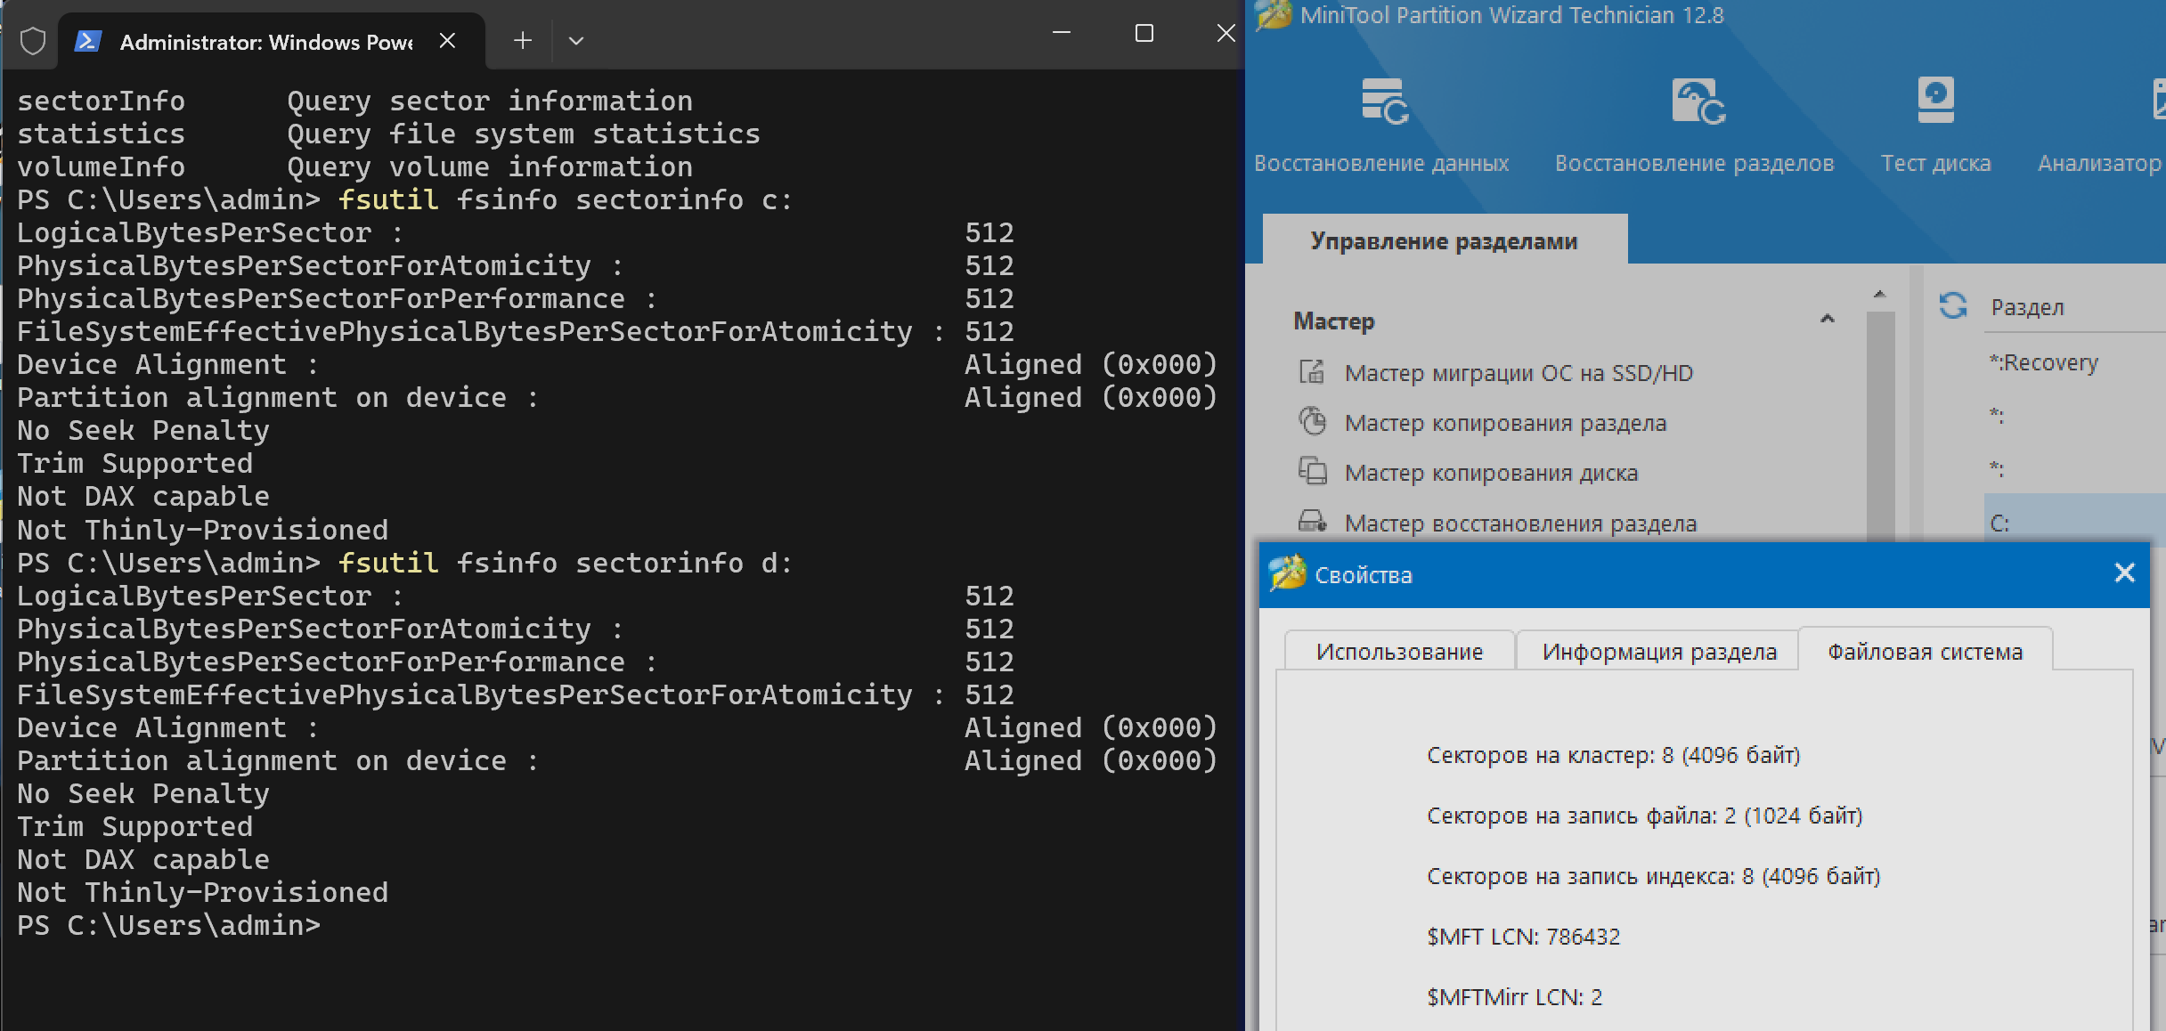
Task: Click the partition copy wizard (Мастер копирования раздела) icon
Action: tap(1312, 421)
